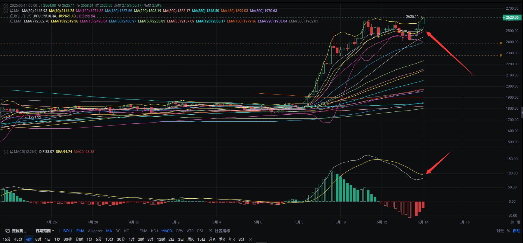
Task: Enable the OBV sub-chart indicator
Action: click(x=179, y=231)
